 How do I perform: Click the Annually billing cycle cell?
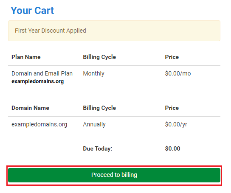point(94,124)
